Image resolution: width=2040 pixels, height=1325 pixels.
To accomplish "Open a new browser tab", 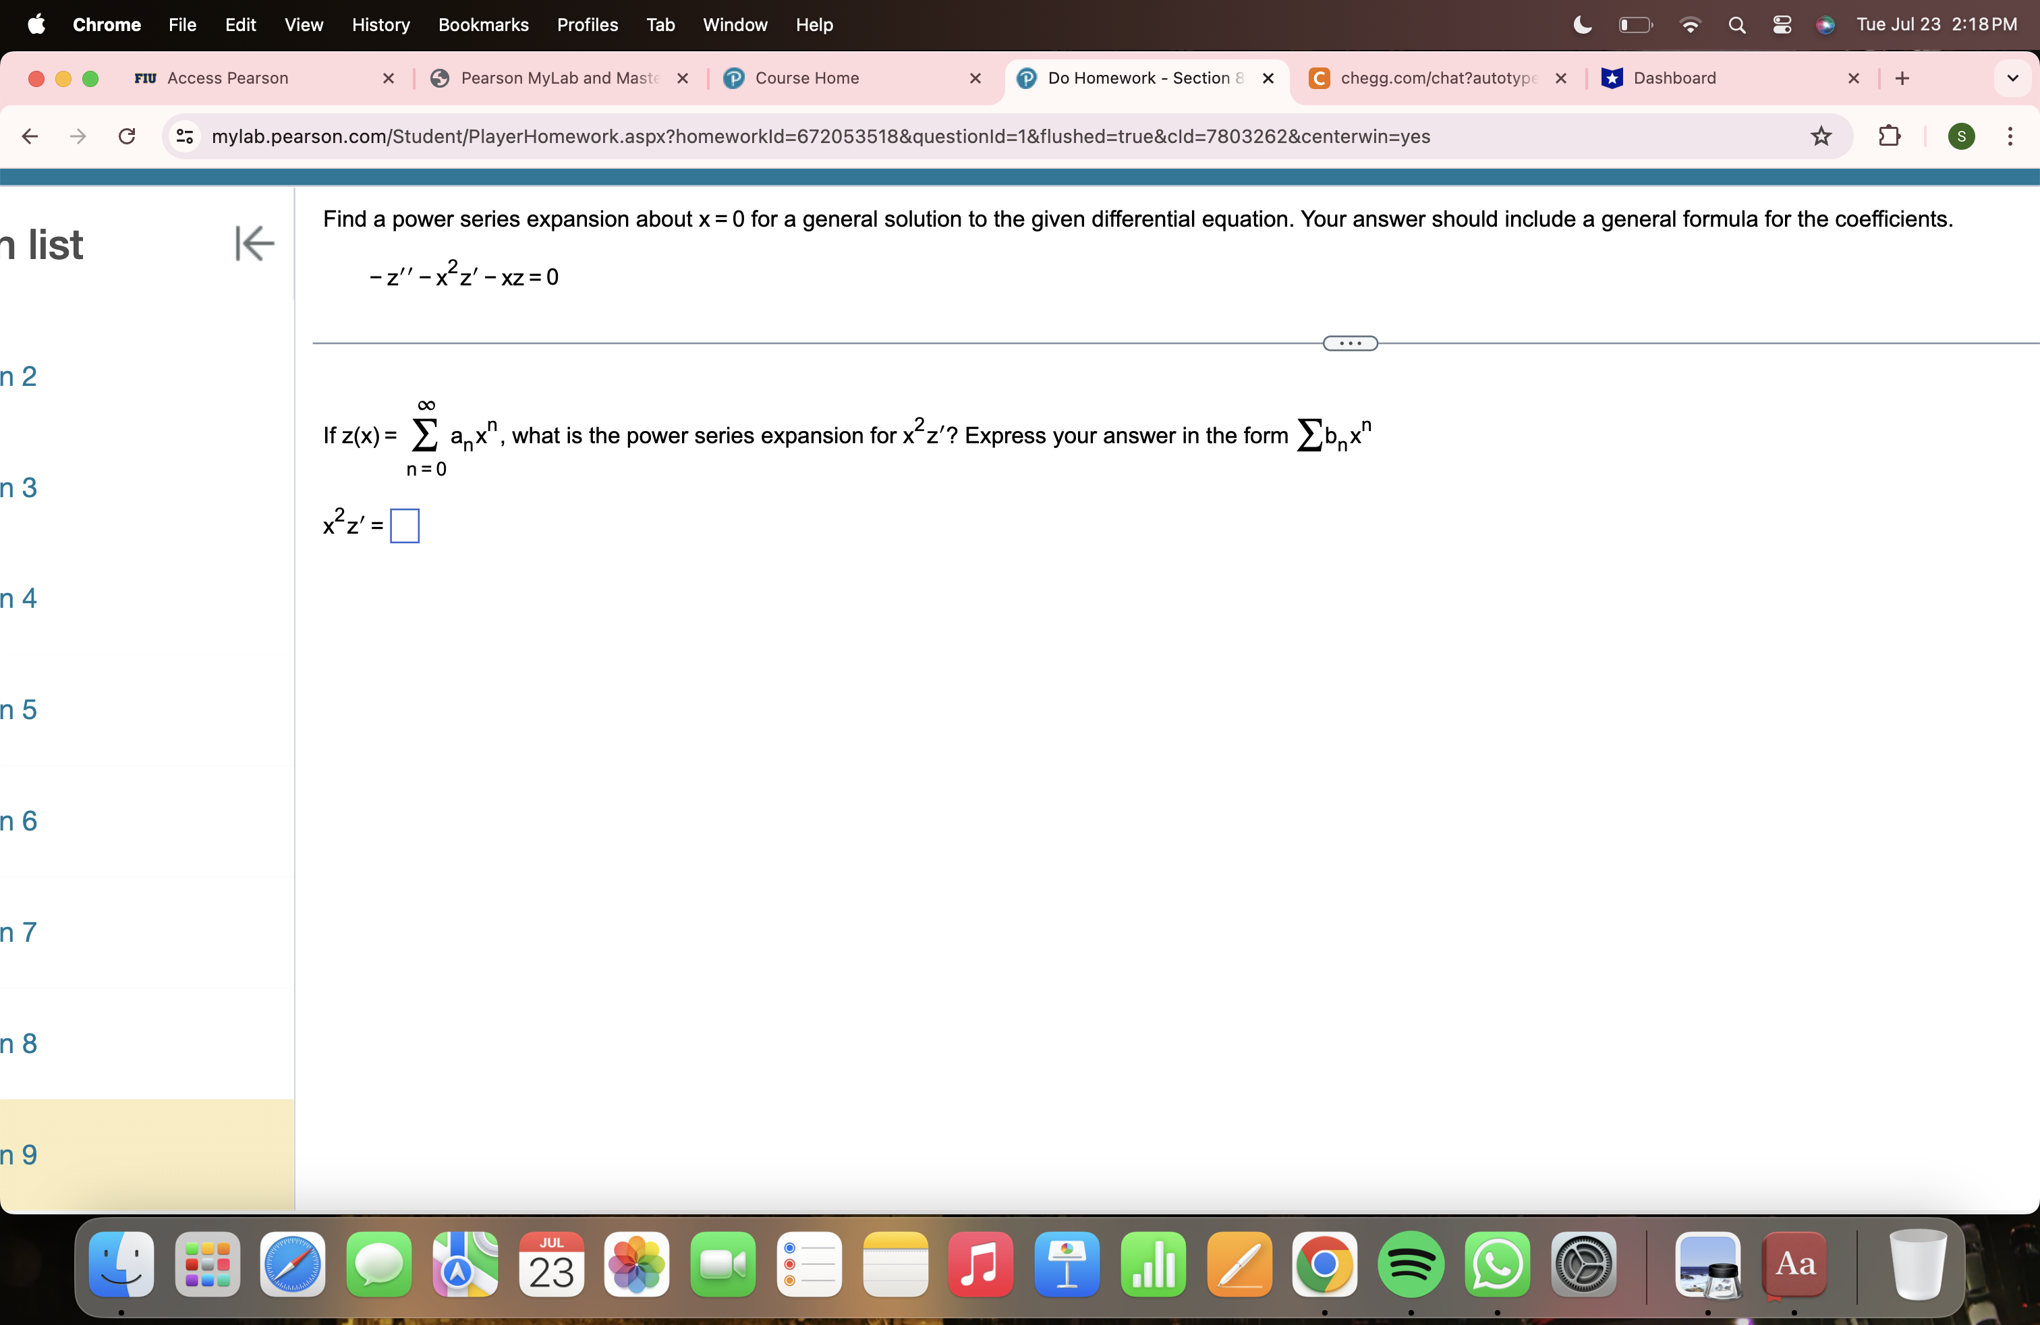I will coord(1902,78).
